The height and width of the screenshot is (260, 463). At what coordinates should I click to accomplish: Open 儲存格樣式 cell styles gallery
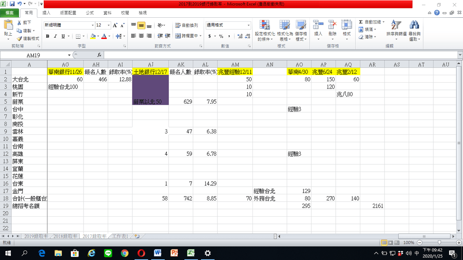coord(301,31)
